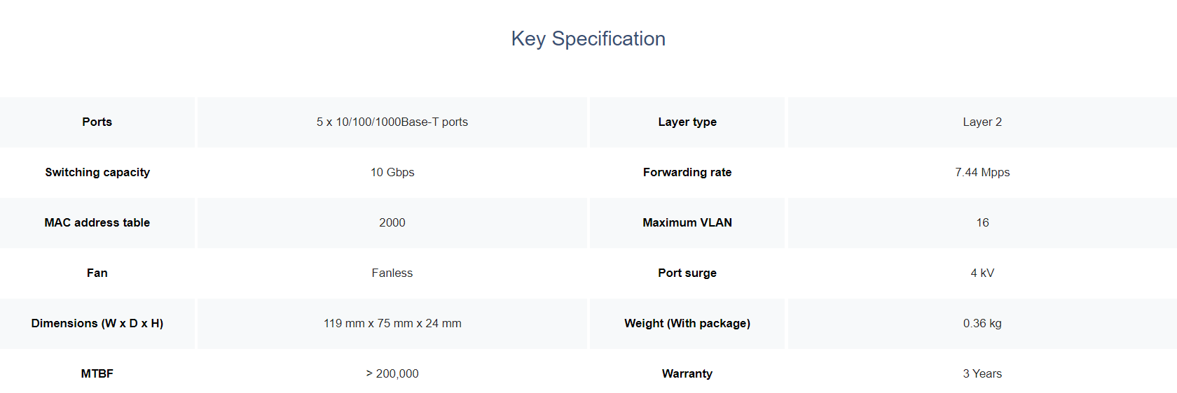1177x393 pixels.
Task: Select the Layer type label
Action: point(687,122)
